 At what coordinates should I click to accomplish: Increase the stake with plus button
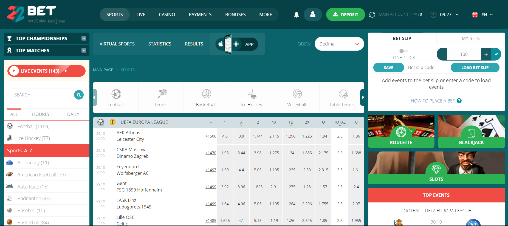(x=486, y=55)
